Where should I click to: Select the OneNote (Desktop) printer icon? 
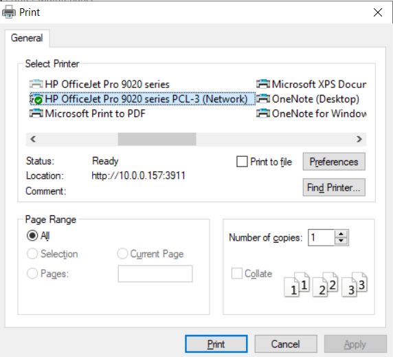(263, 99)
